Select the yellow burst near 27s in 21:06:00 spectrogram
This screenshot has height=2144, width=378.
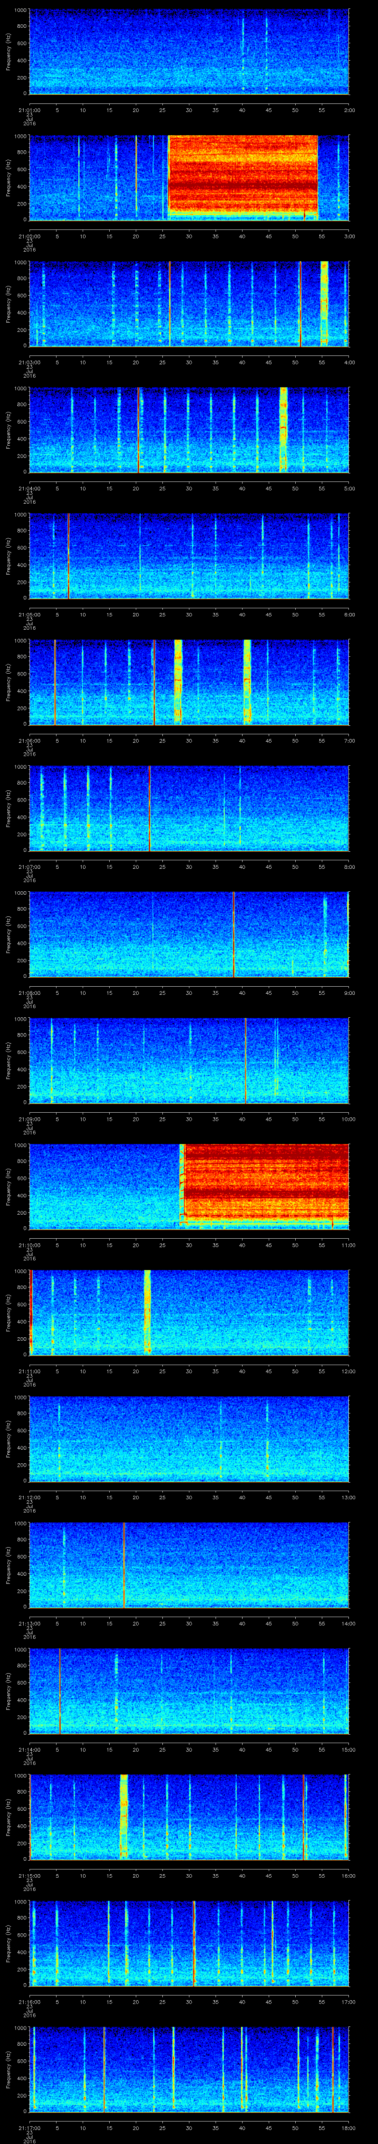(x=178, y=682)
